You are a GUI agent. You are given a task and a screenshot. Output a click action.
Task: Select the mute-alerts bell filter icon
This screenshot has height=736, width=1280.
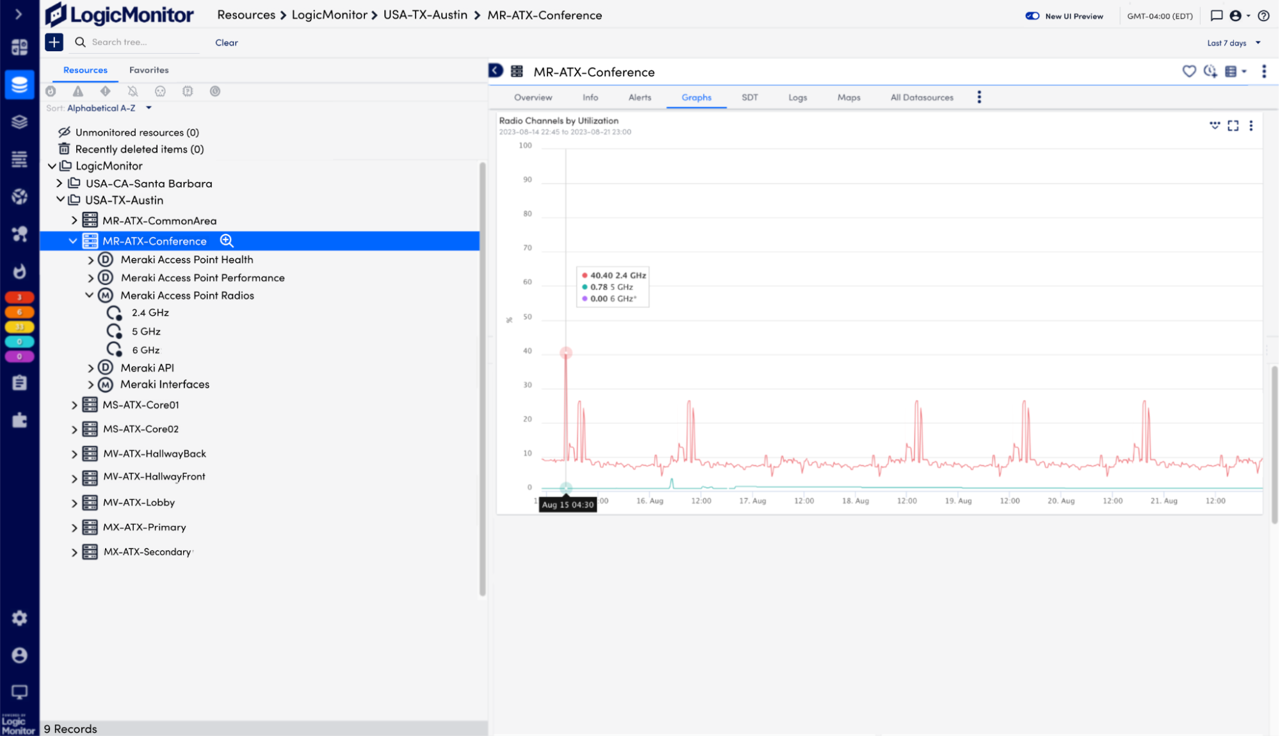click(133, 91)
